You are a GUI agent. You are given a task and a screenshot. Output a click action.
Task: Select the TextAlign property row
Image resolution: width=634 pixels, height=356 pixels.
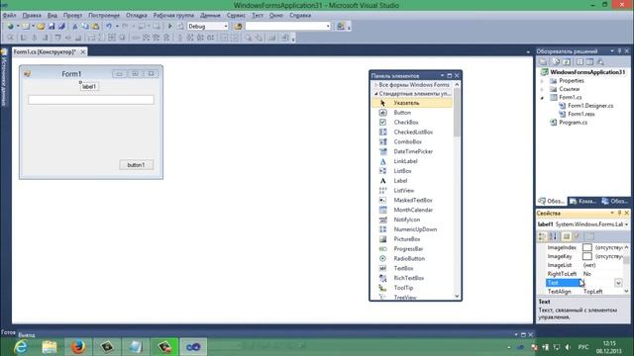tap(583, 292)
